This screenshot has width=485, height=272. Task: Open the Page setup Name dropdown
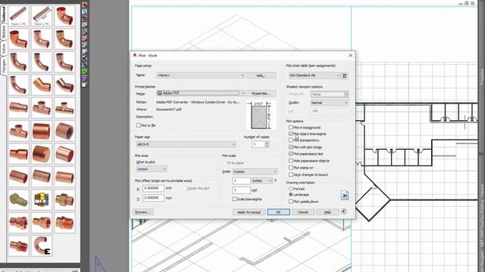(x=200, y=76)
